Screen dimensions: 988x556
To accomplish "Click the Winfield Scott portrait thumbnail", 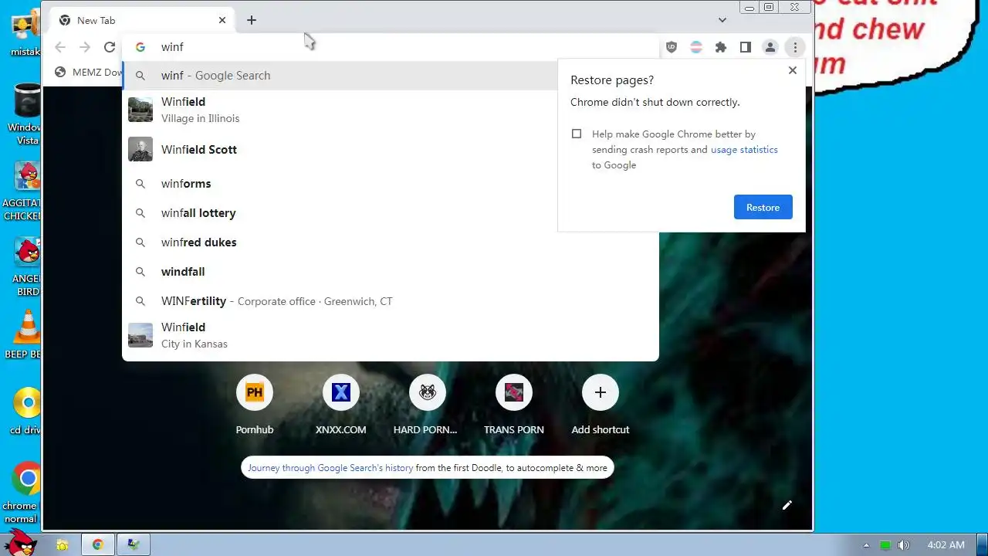I will [140, 149].
